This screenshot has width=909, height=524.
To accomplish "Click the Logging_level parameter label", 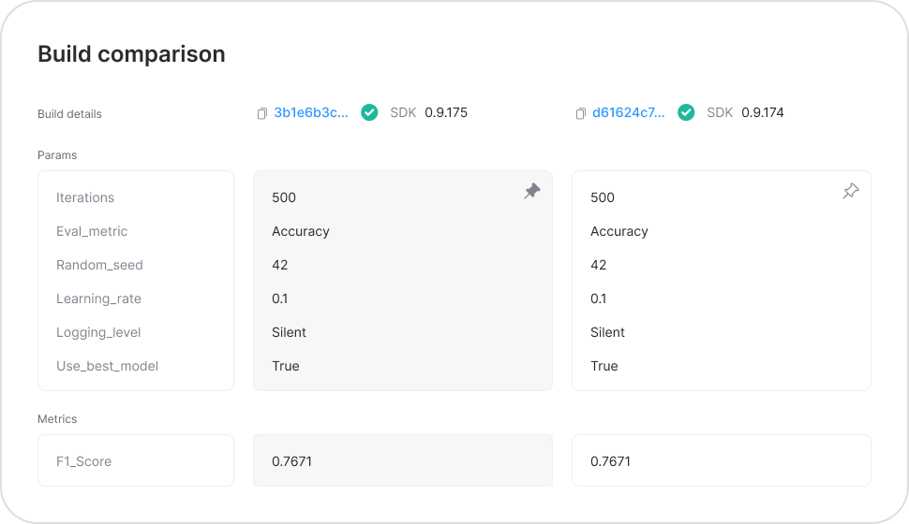I will point(98,332).
